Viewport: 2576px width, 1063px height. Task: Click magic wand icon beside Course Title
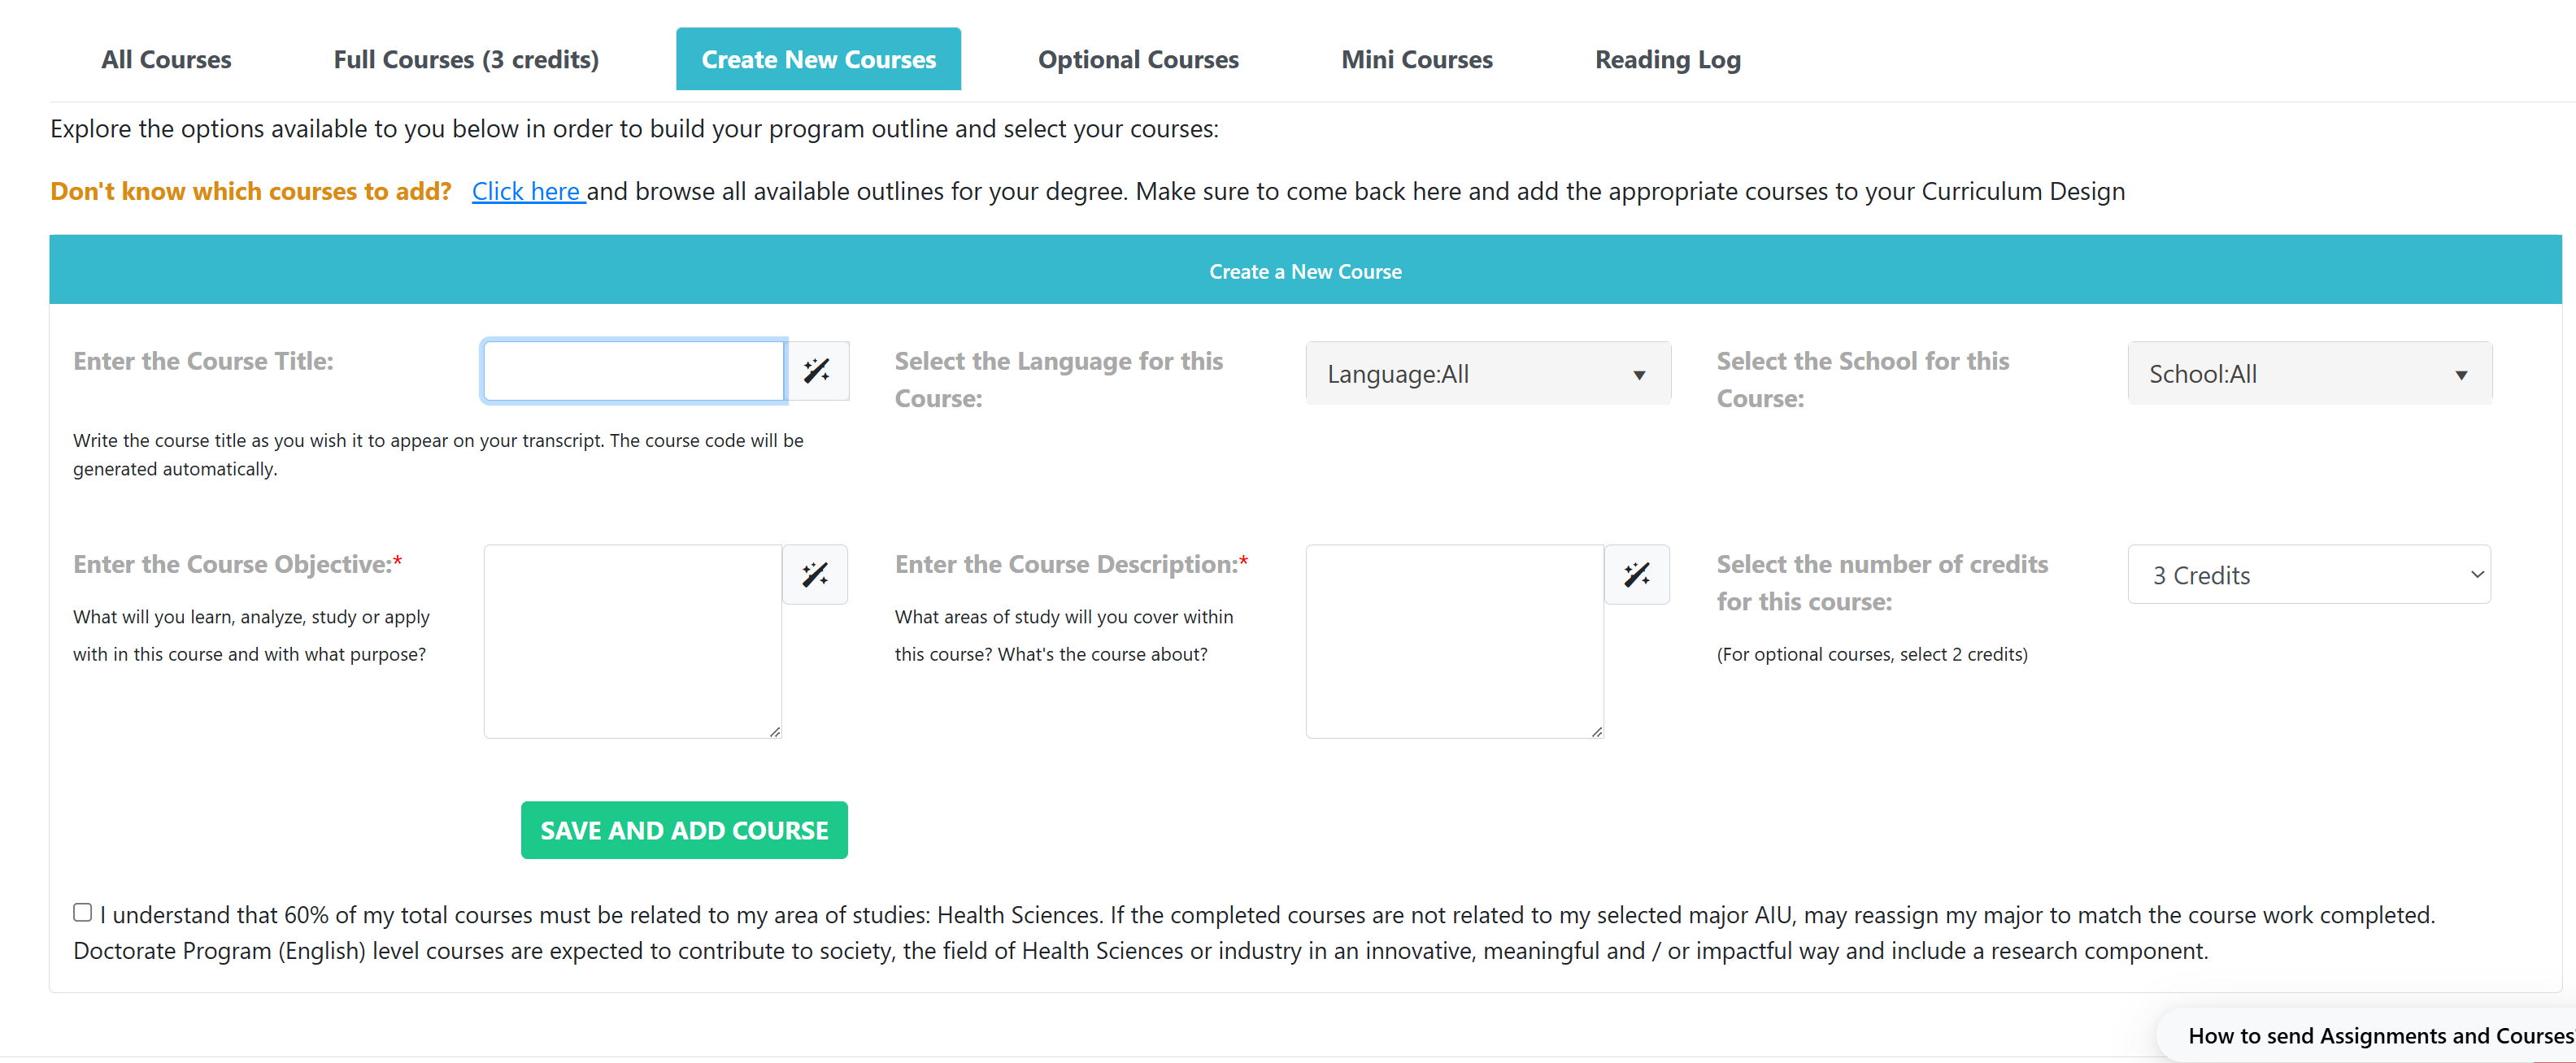click(x=817, y=371)
